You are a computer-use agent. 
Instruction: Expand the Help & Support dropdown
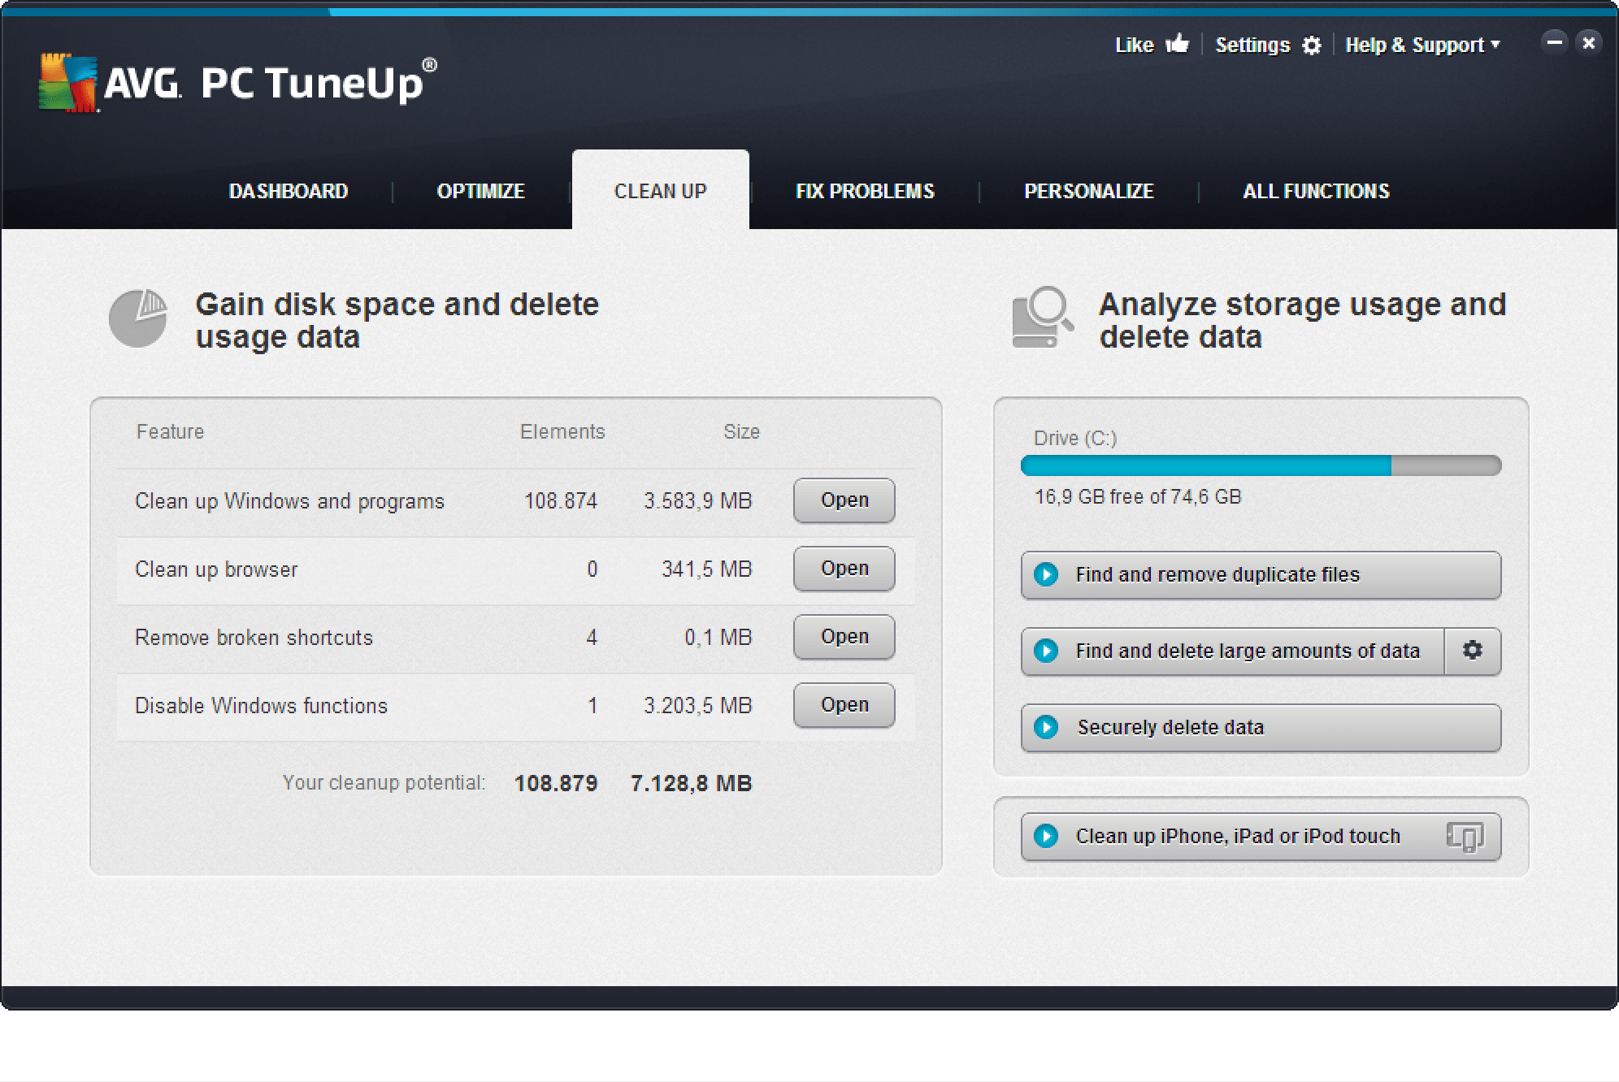click(1422, 45)
